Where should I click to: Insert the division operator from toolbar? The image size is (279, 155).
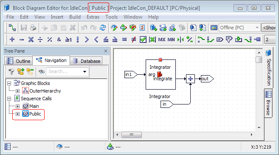[40, 39]
